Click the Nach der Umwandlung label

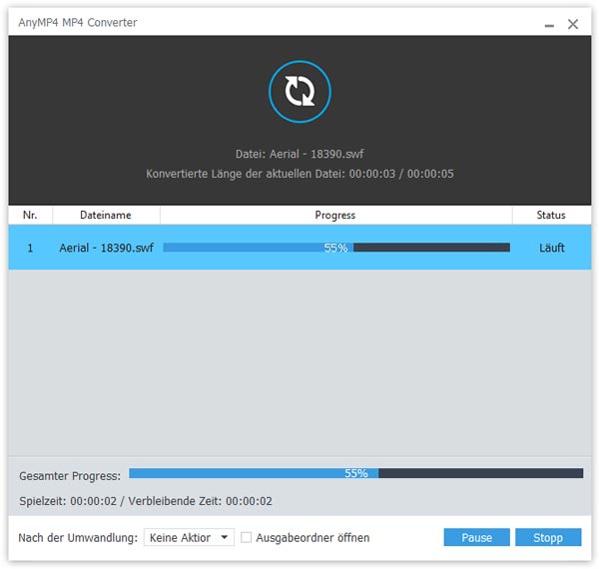tap(78, 538)
